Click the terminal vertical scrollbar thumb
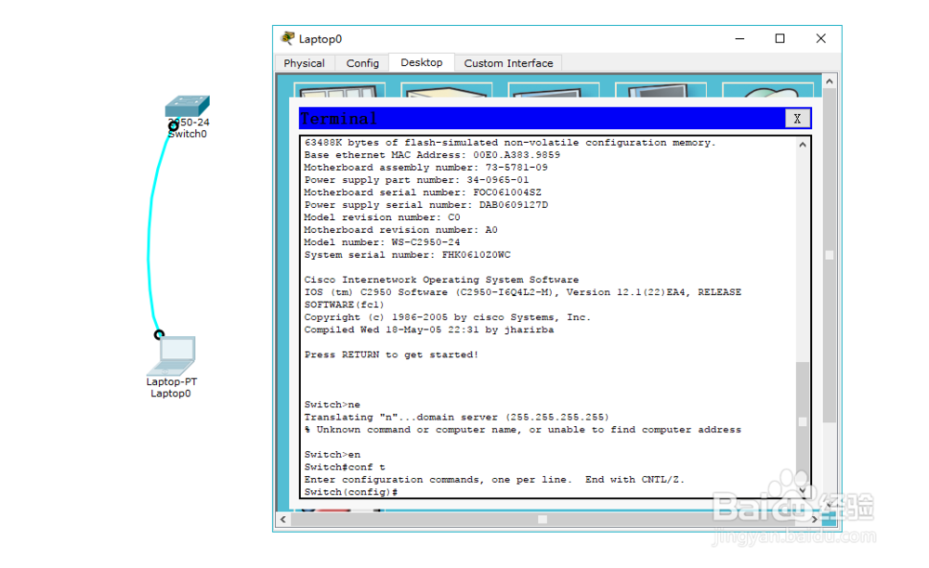The width and height of the screenshot is (929, 568). click(x=803, y=421)
